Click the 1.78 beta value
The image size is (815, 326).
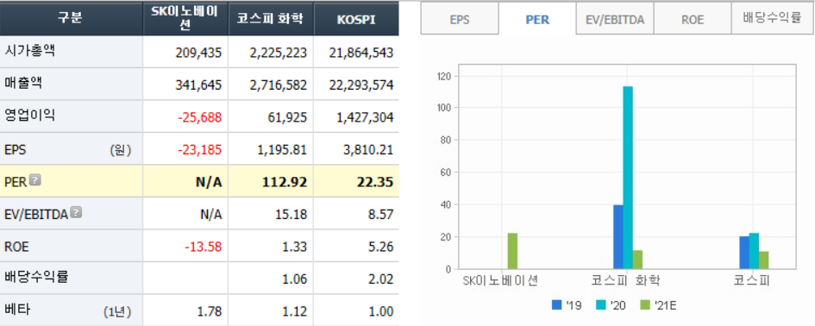coord(210,311)
